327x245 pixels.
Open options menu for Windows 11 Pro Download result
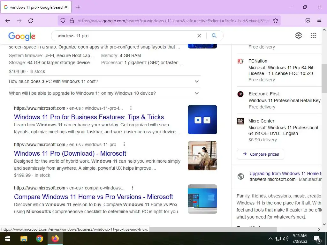124,145
